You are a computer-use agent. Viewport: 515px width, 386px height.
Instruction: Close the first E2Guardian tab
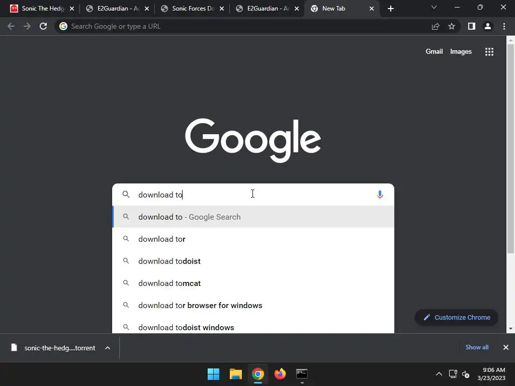(147, 9)
